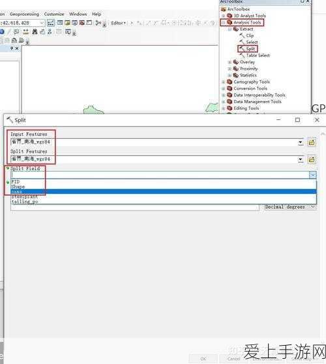Open the Customize menu
326x364 pixels.
(54, 14)
